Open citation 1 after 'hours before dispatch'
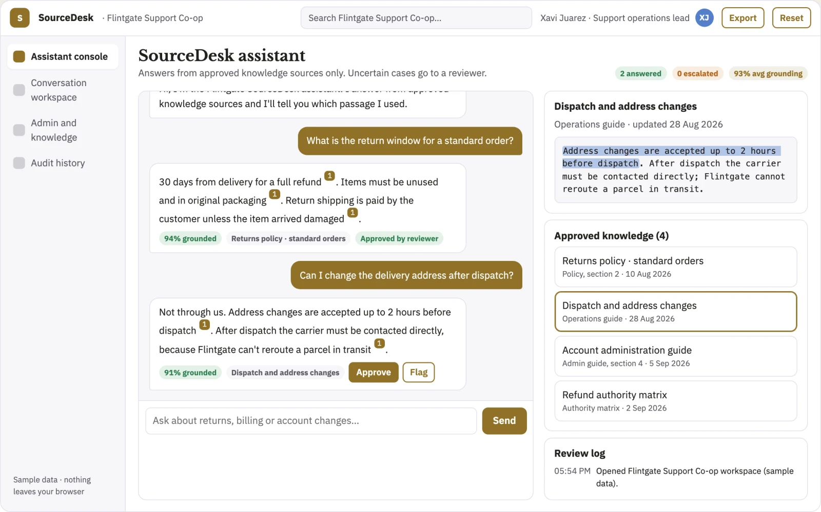 pos(204,324)
